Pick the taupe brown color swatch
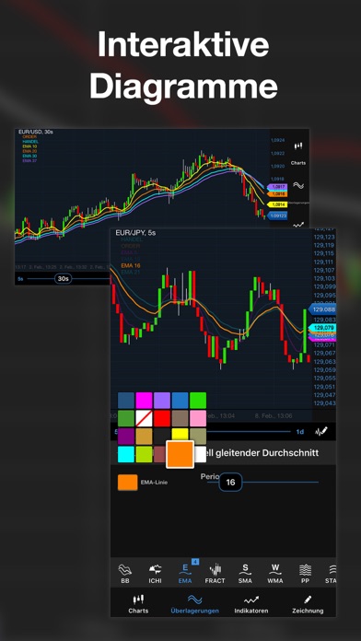Viewport: 361px width, 641px height. (180, 418)
